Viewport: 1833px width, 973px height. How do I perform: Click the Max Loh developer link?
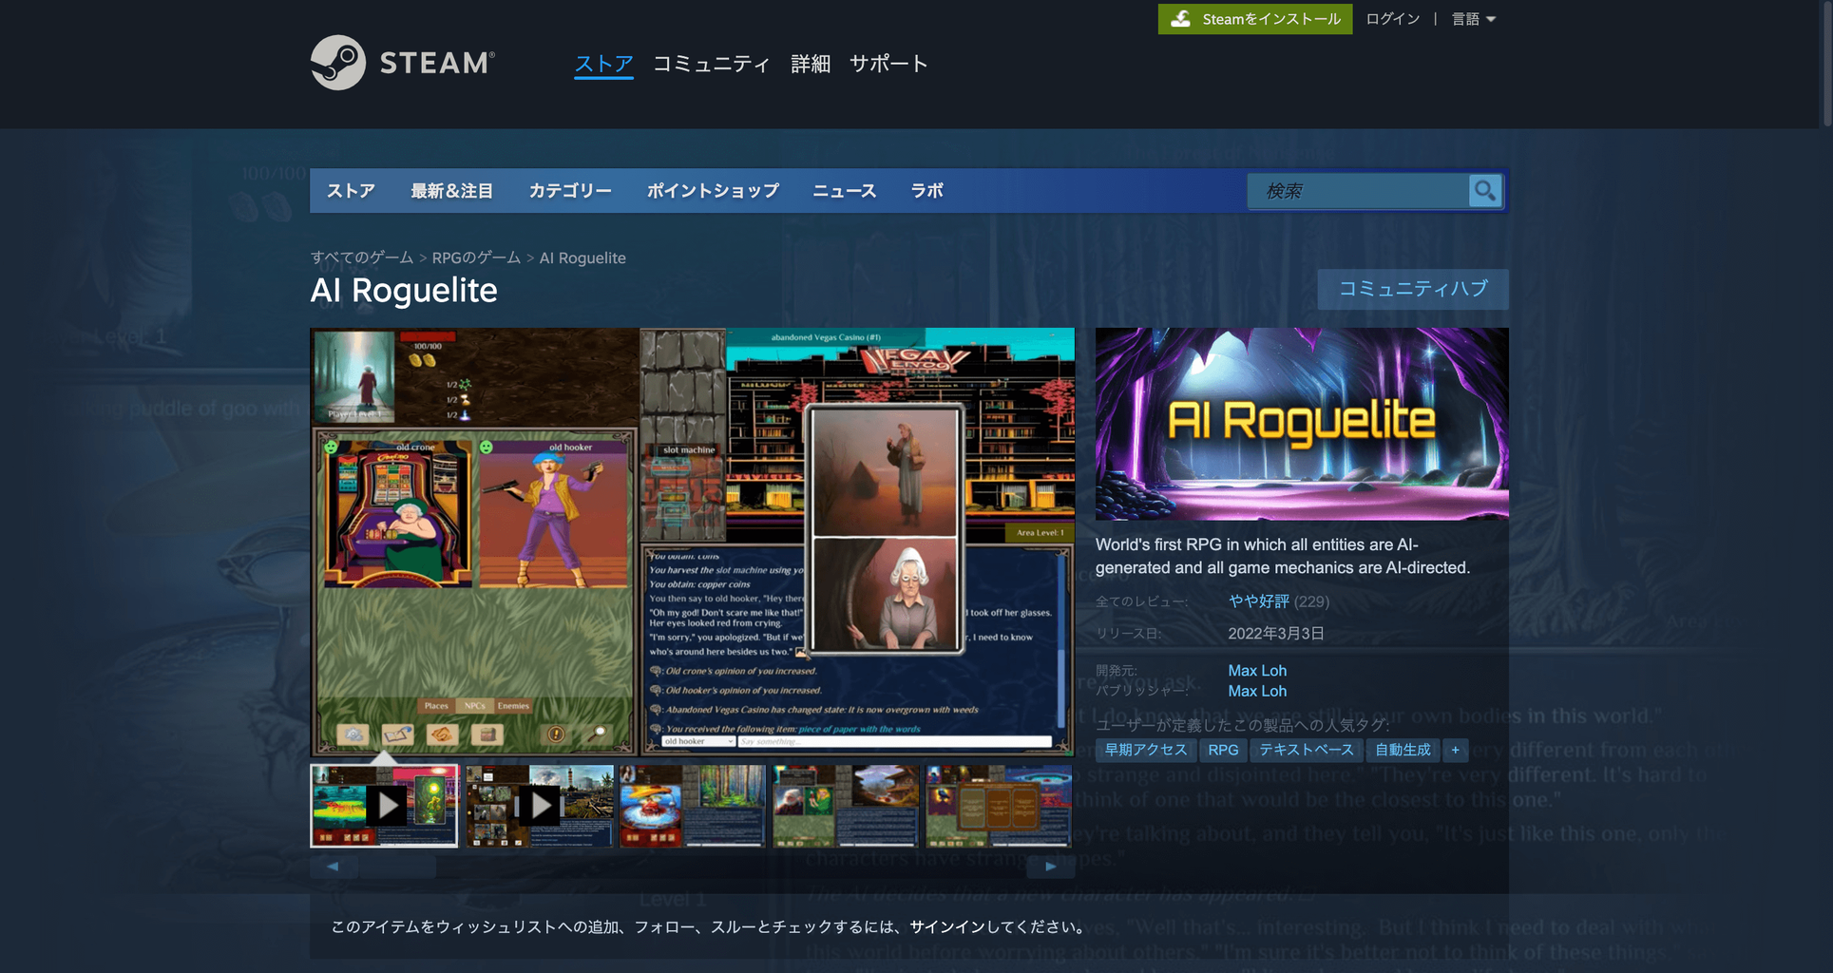[1256, 670]
